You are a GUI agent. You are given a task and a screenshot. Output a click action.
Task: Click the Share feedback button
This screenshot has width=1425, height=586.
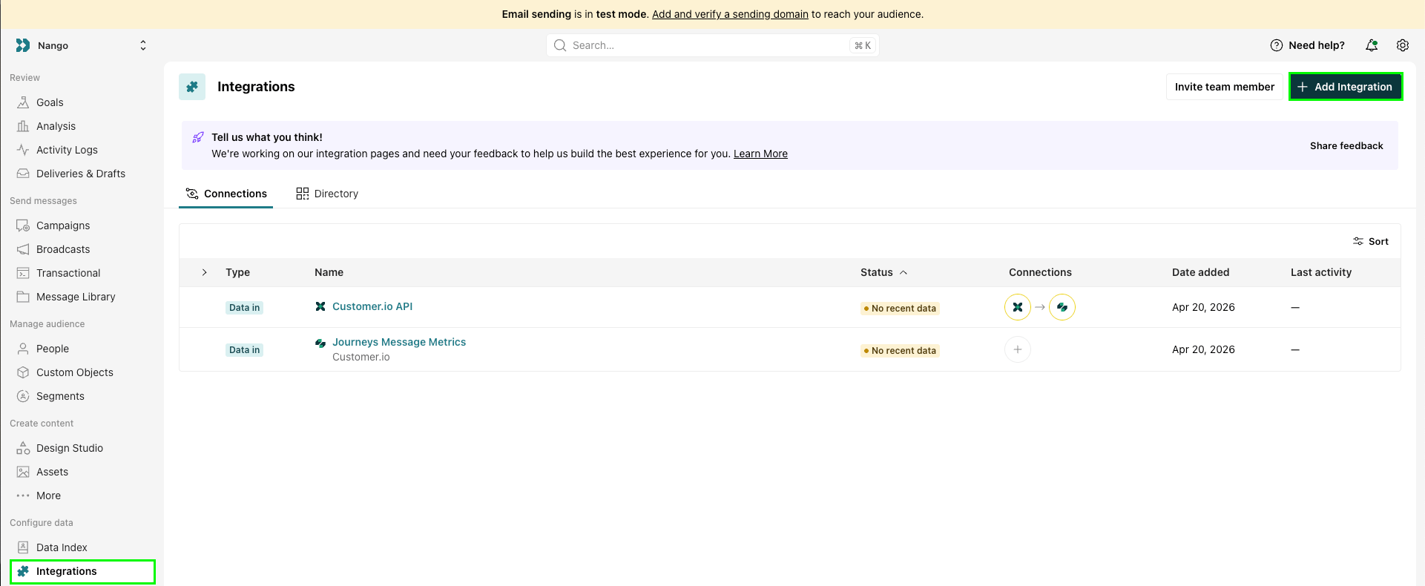click(x=1346, y=146)
